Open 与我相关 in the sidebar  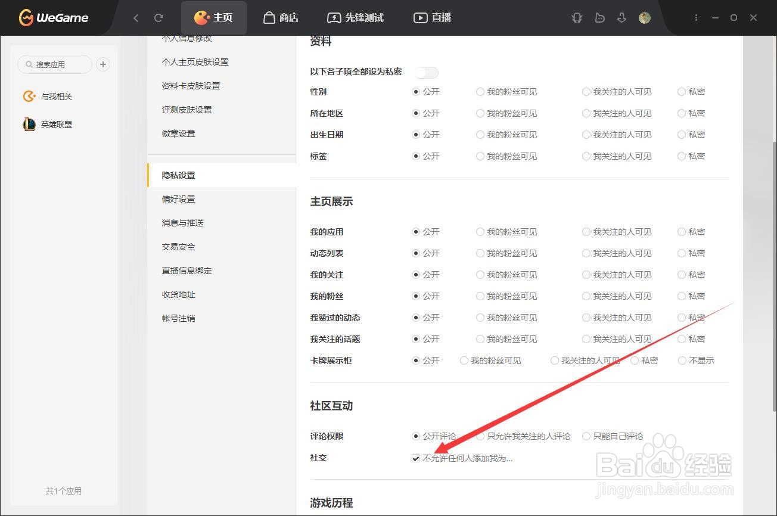[x=56, y=97]
